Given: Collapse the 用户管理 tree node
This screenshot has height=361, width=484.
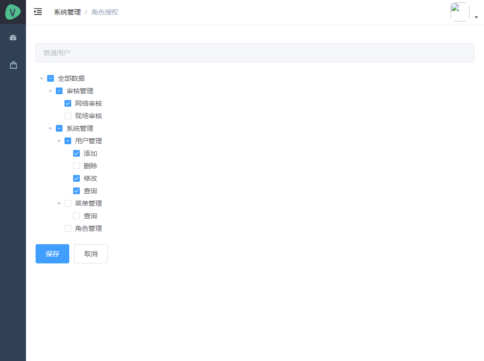Looking at the screenshot, I should pos(59,141).
